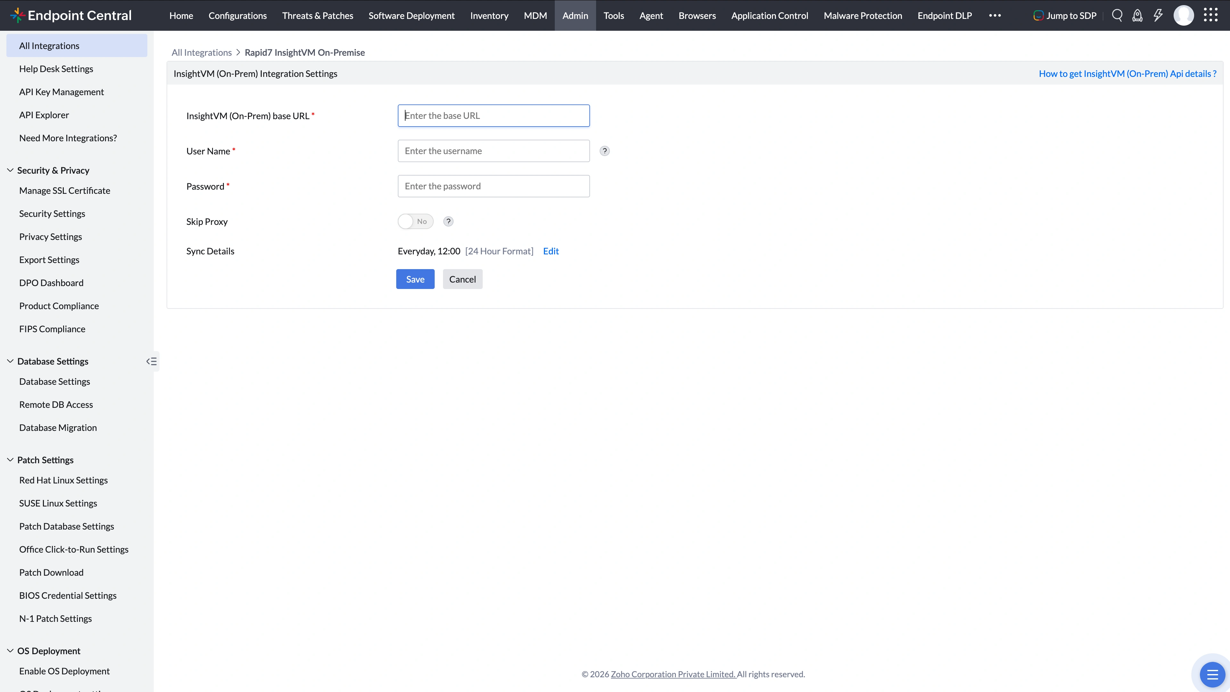Collapse the Database Settings section
Viewport: 1230px width, 692px height.
(x=10, y=361)
